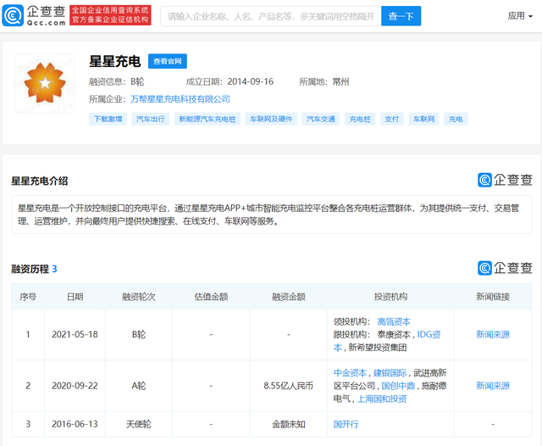Click the 国开行 investor link
The image size is (542, 446).
click(x=345, y=422)
